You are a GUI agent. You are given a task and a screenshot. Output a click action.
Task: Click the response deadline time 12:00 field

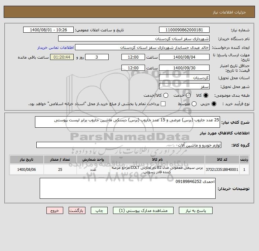(133, 57)
